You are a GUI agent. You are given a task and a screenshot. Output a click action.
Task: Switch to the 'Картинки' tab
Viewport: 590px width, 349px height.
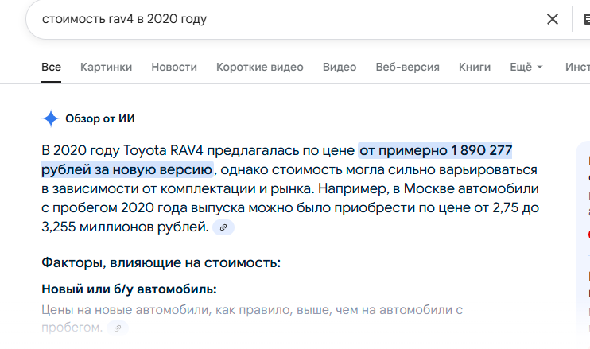pos(106,67)
